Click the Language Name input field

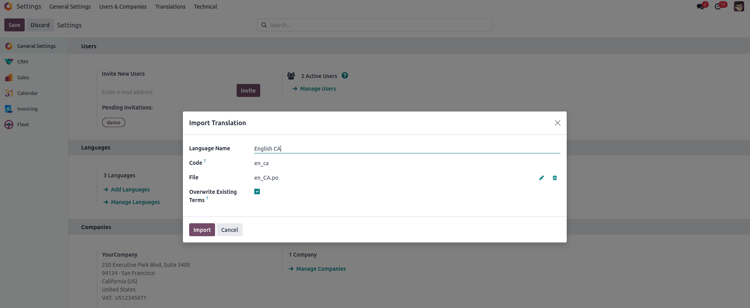pyautogui.click(x=407, y=148)
